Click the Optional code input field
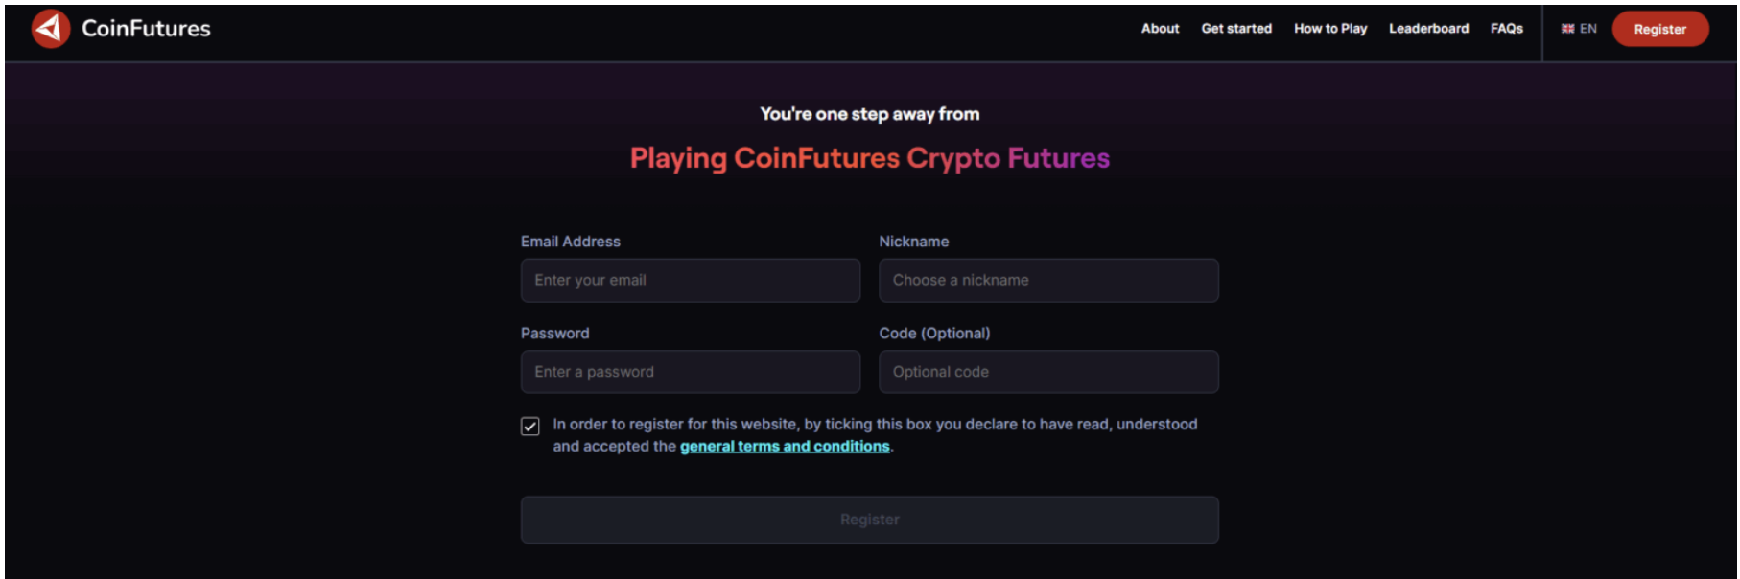Image resolution: width=1740 pixels, height=579 pixels. (1048, 372)
